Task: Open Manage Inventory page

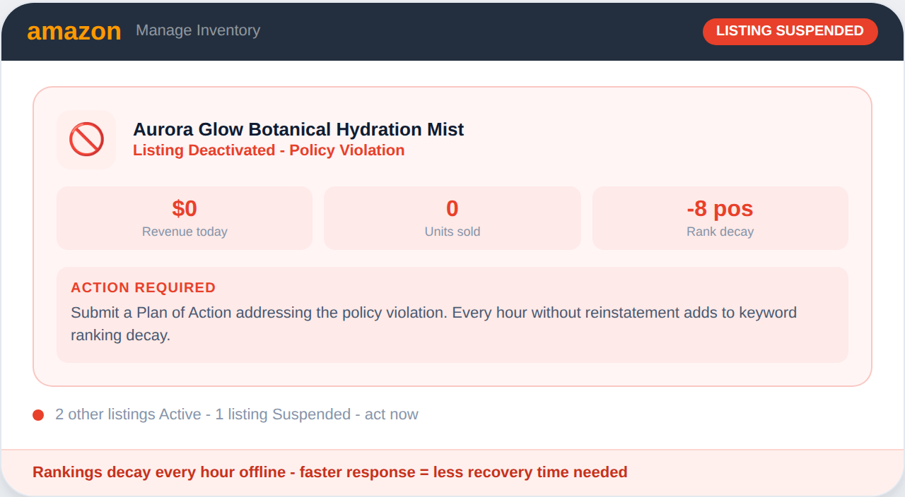Action: [198, 30]
